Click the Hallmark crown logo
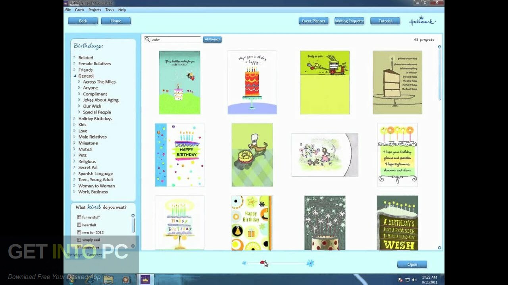 pyautogui.click(x=422, y=21)
